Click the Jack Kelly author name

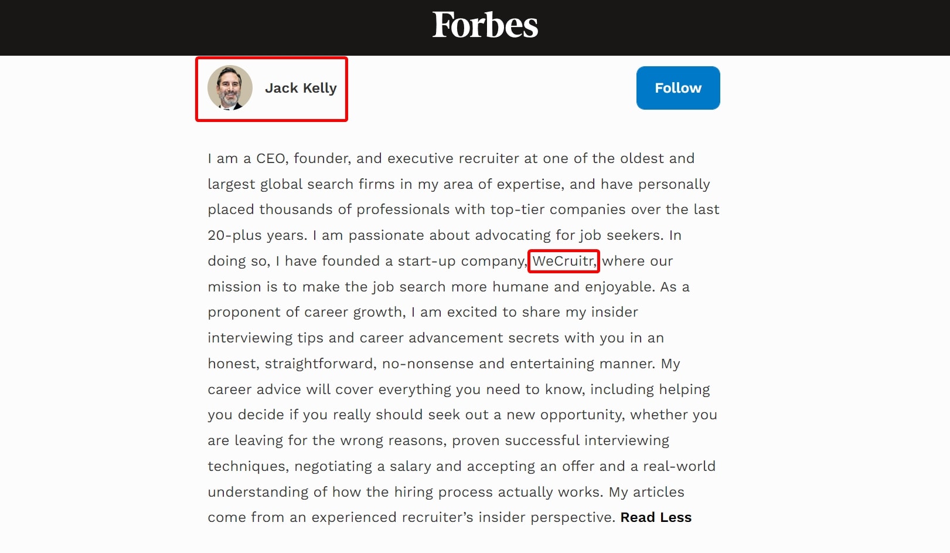301,88
